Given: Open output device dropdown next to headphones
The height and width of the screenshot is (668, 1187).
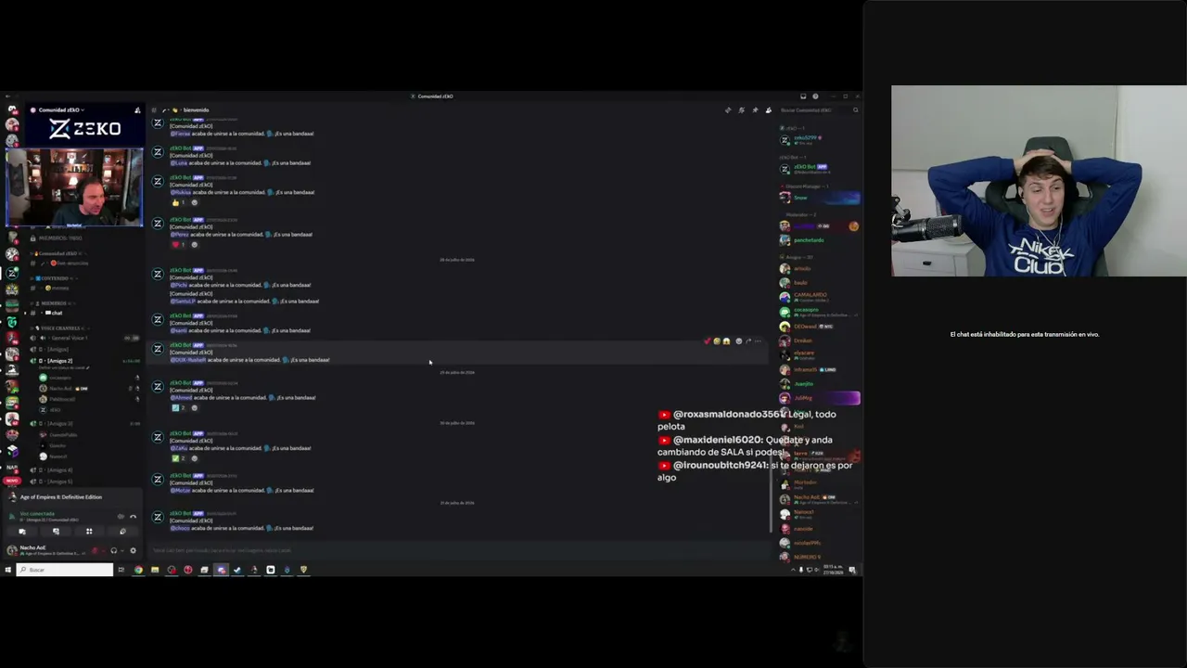Looking at the screenshot, I should coord(122,550).
